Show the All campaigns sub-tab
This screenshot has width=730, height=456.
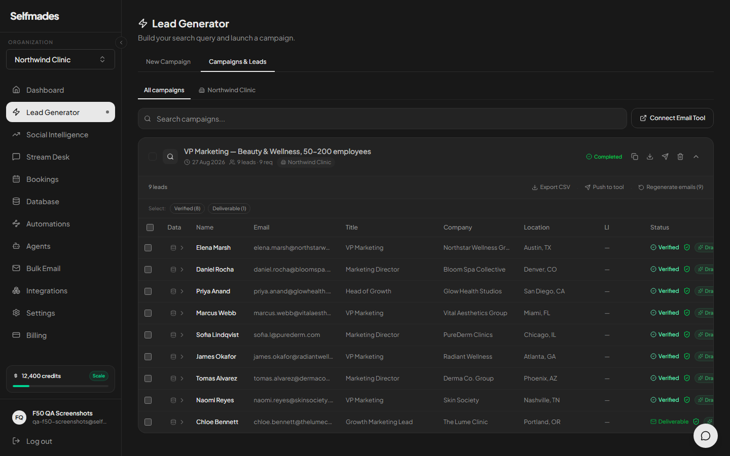pos(164,90)
